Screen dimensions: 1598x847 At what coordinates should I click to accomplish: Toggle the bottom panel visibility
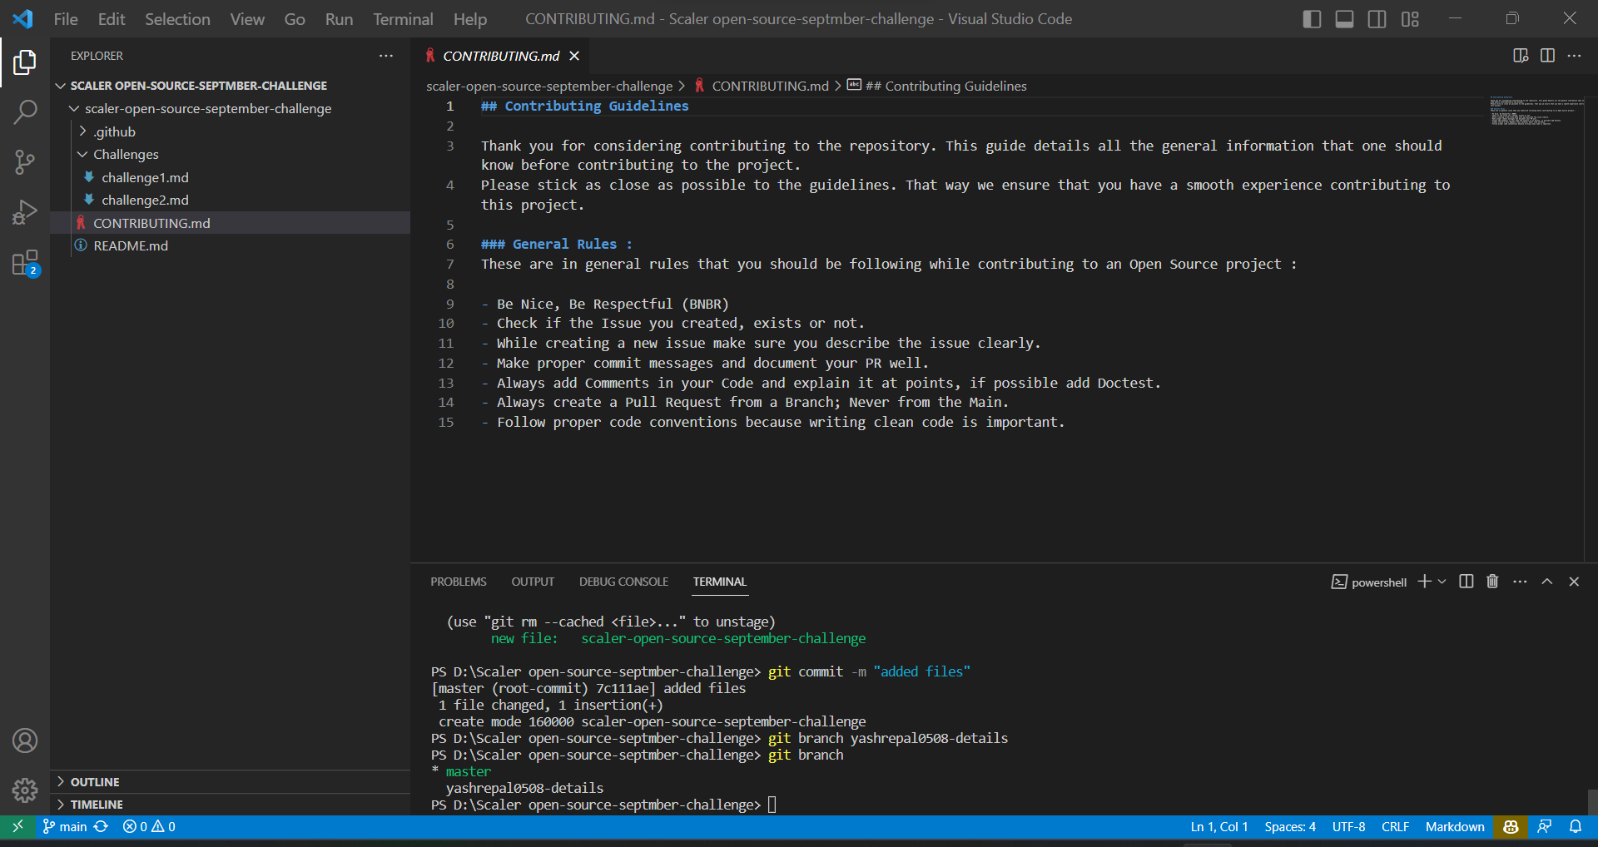(1344, 18)
